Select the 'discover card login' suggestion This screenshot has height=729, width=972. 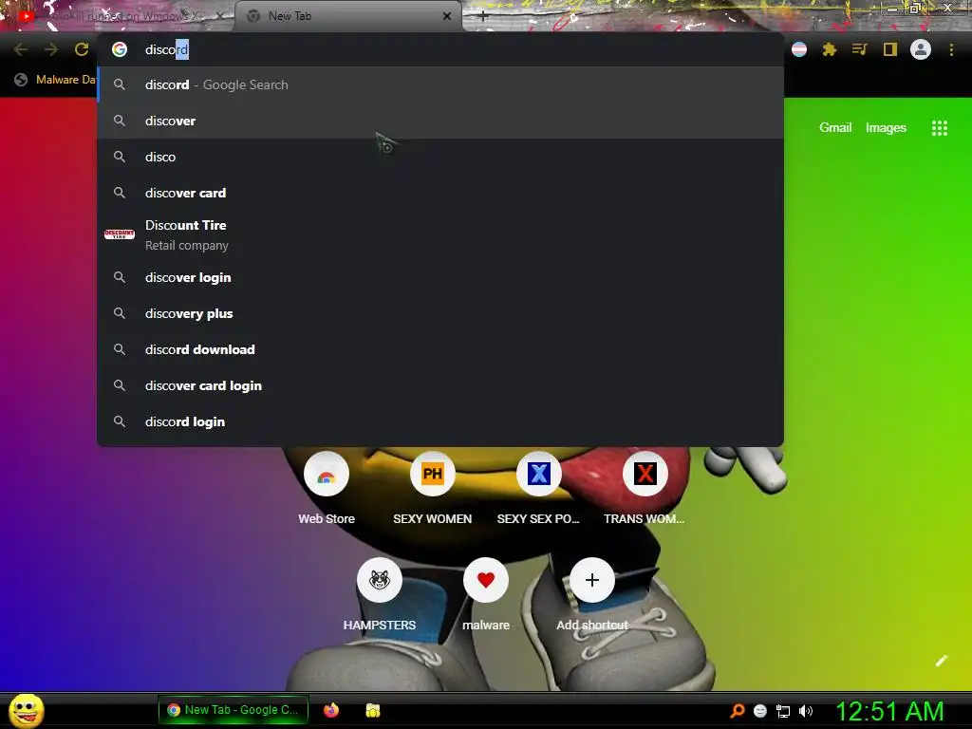(x=440, y=385)
